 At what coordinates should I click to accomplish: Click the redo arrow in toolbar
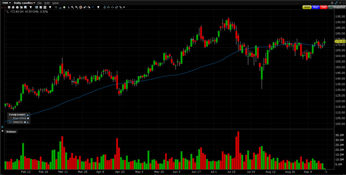pyautogui.click(x=89, y=7)
